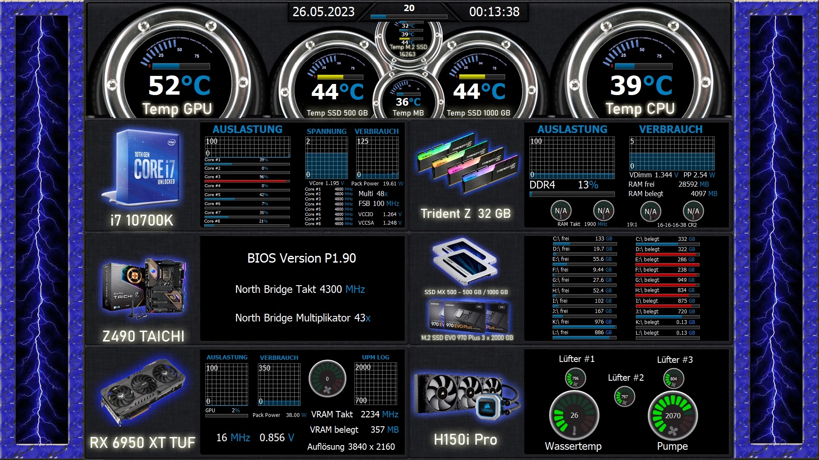The width and height of the screenshot is (819, 460).
Task: Click the CPU Auslastung graph
Action: (247, 147)
